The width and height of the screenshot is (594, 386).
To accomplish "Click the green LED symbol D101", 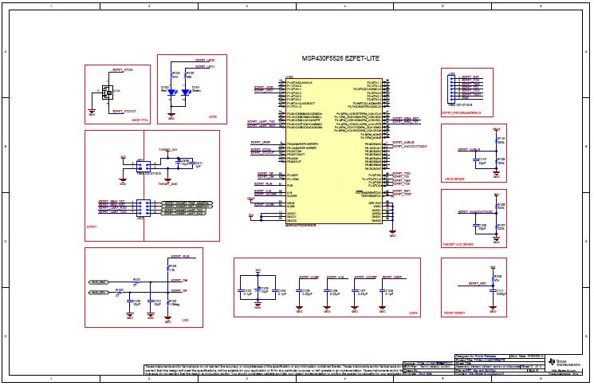I will click(x=185, y=92).
